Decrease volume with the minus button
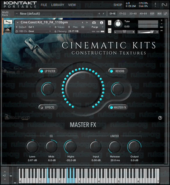Viewport: 170px width, 185px height. coord(139,32)
